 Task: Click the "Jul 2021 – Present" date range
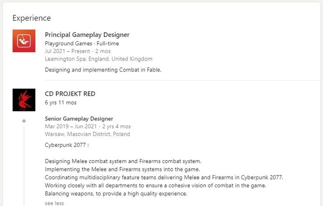pos(67,51)
